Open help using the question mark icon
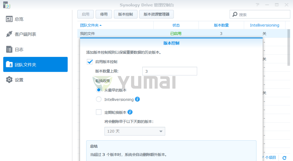This screenshot has height=161, width=293. 257,5
